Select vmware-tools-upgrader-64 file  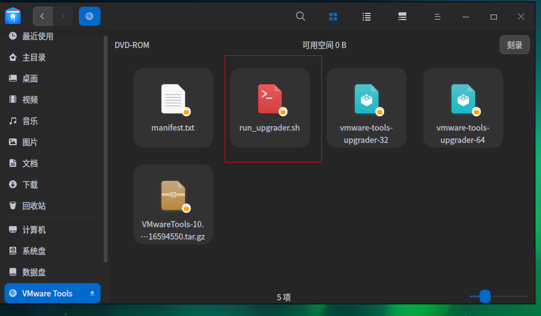pyautogui.click(x=463, y=107)
